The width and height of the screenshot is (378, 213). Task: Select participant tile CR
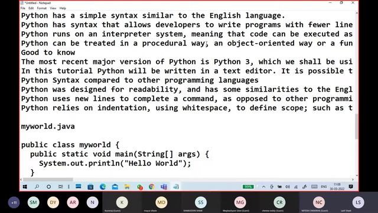[279, 202]
